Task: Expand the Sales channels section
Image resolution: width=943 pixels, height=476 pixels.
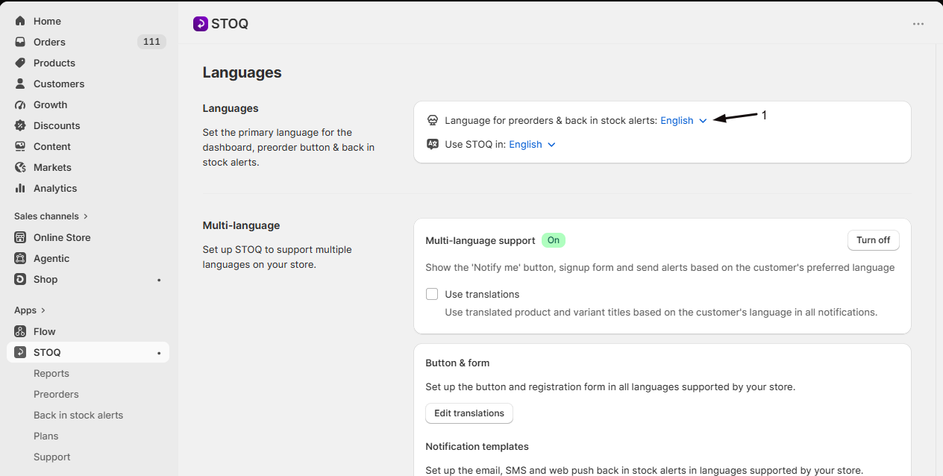Action: [51, 216]
